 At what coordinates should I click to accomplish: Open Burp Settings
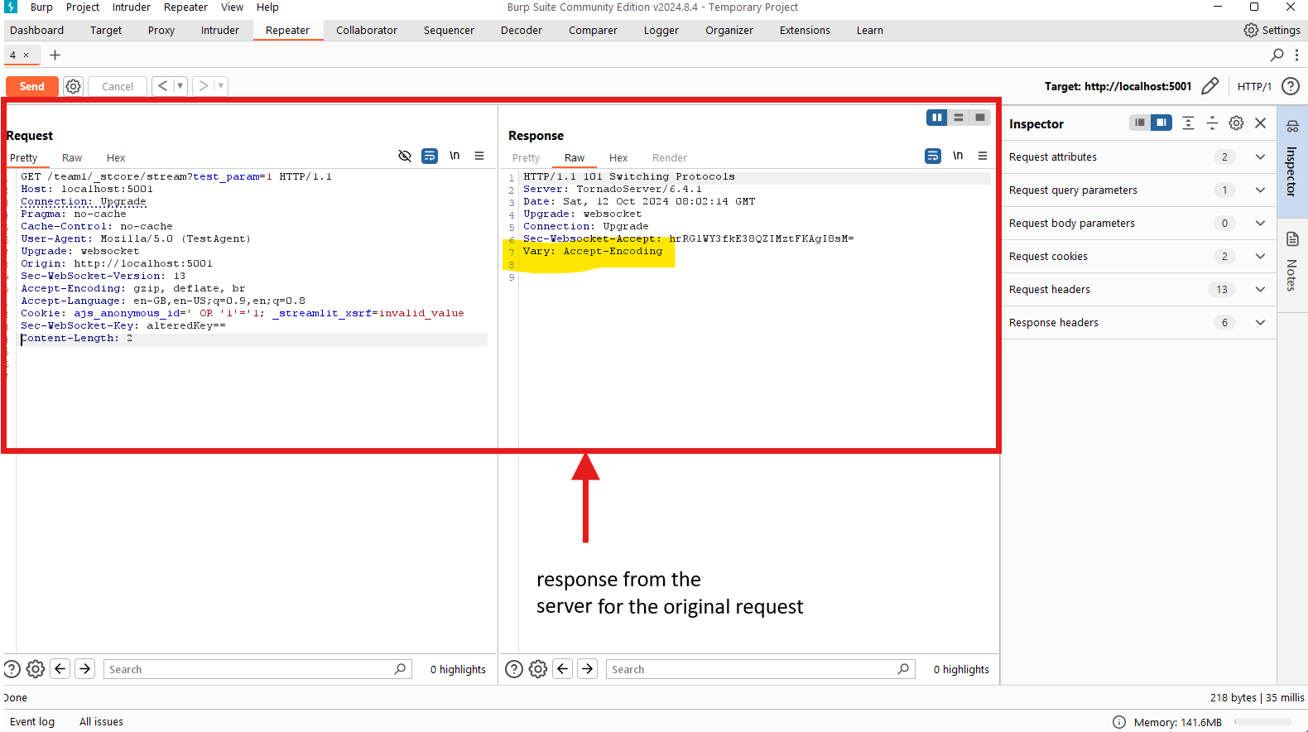pyautogui.click(x=1272, y=30)
